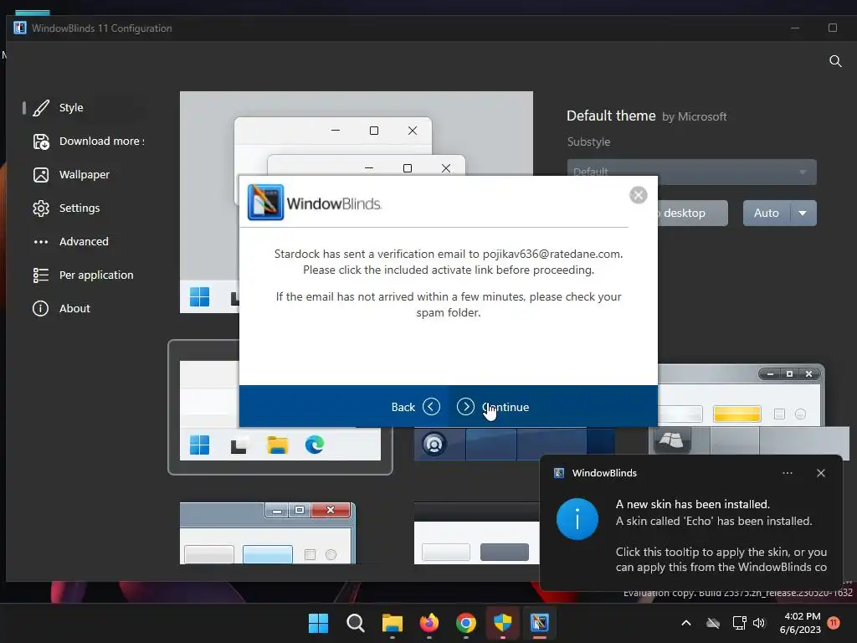Open notification options three dots

(787, 473)
